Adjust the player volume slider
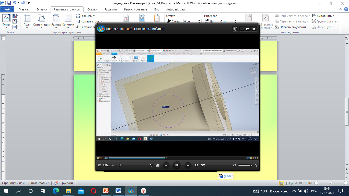Screen dimensions: 349x196 [245, 165]
